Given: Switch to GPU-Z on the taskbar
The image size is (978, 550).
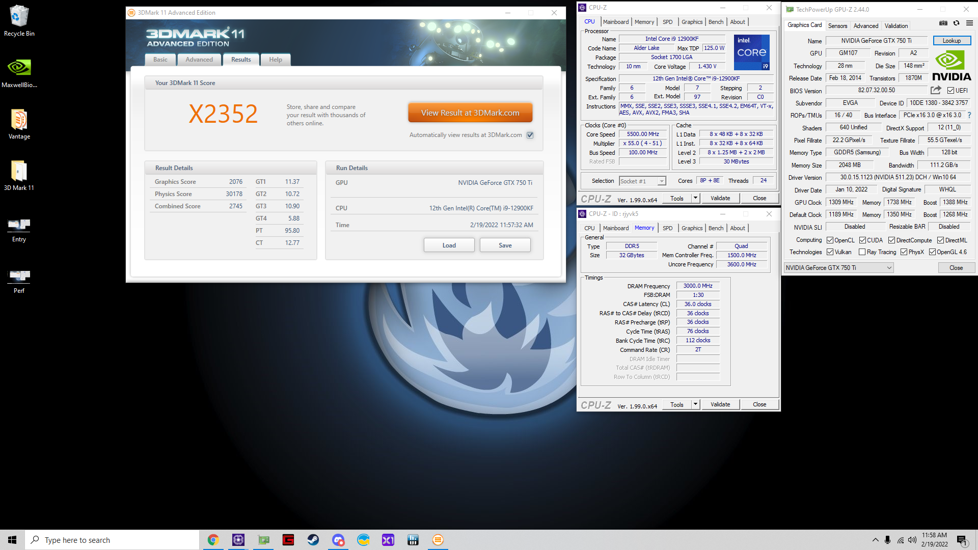Looking at the screenshot, I should click(263, 540).
